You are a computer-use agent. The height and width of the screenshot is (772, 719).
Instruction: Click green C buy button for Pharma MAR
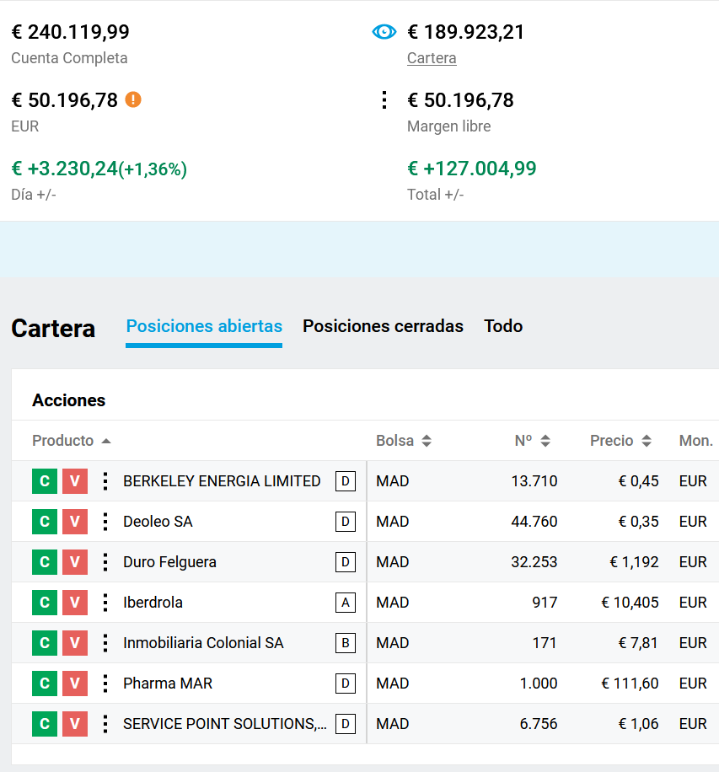tap(45, 683)
